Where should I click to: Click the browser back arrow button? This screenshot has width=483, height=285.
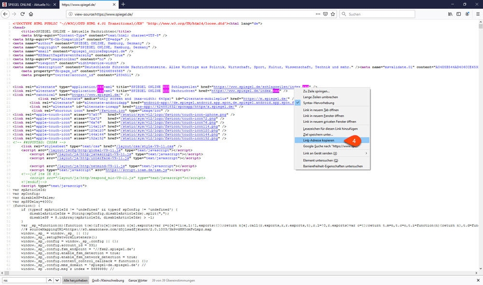pyautogui.click(x=6, y=14)
